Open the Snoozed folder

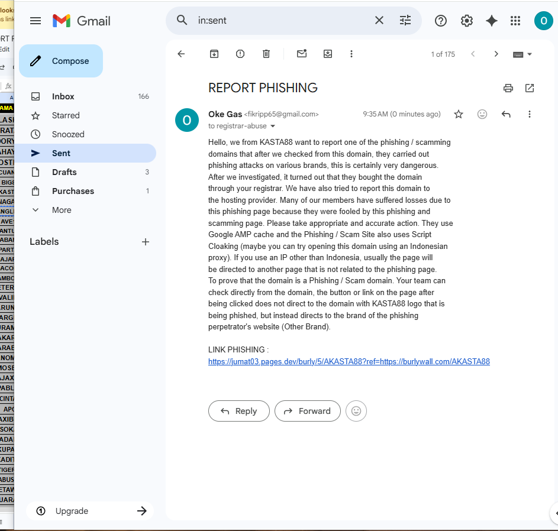click(x=85, y=134)
